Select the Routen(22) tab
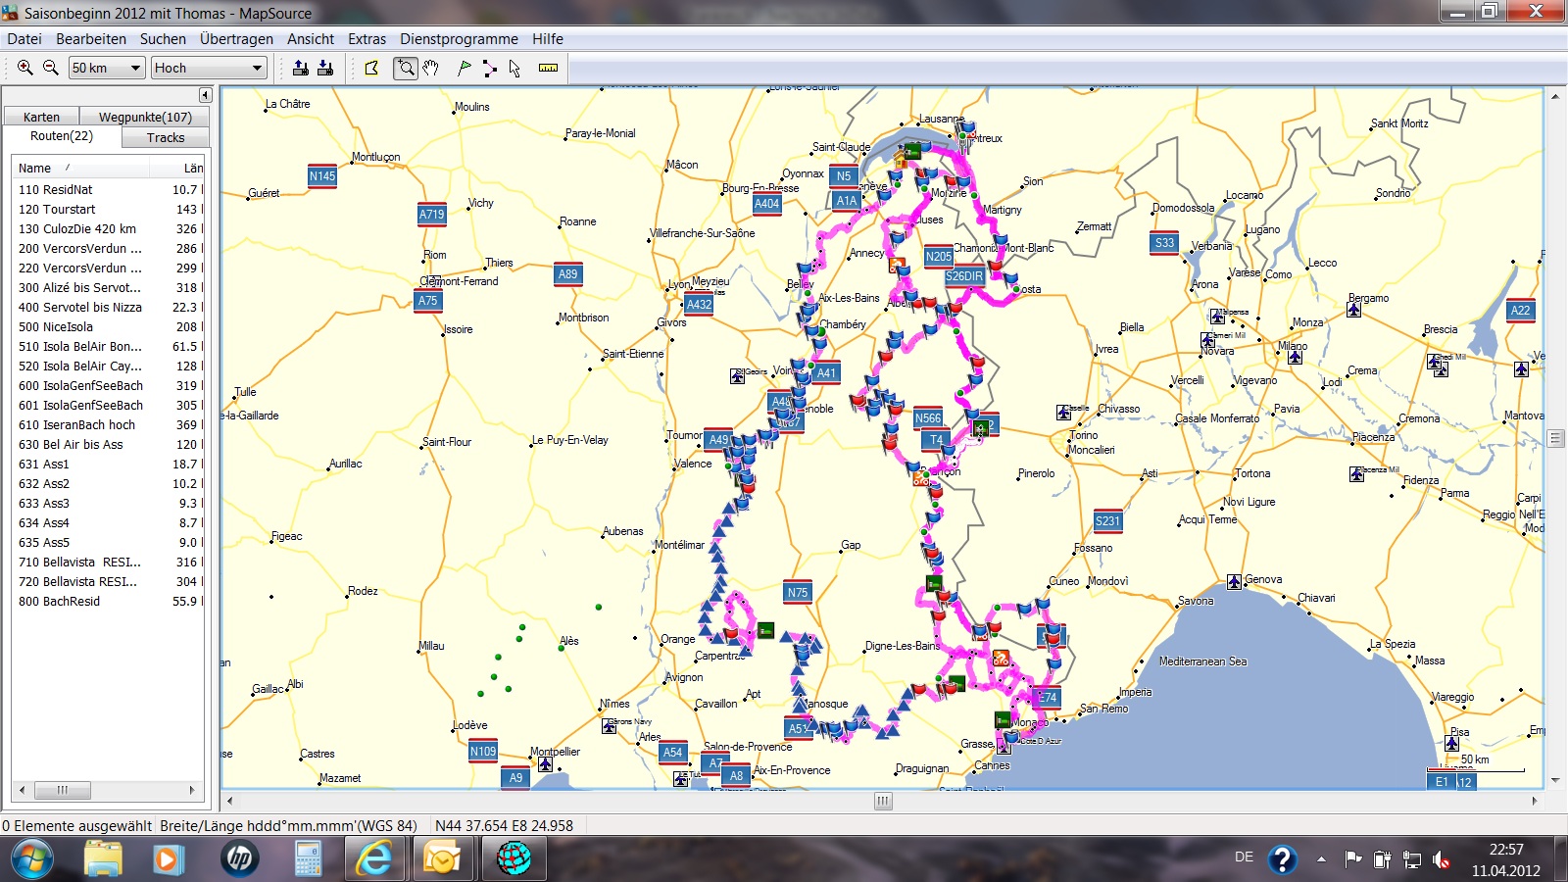 62,136
